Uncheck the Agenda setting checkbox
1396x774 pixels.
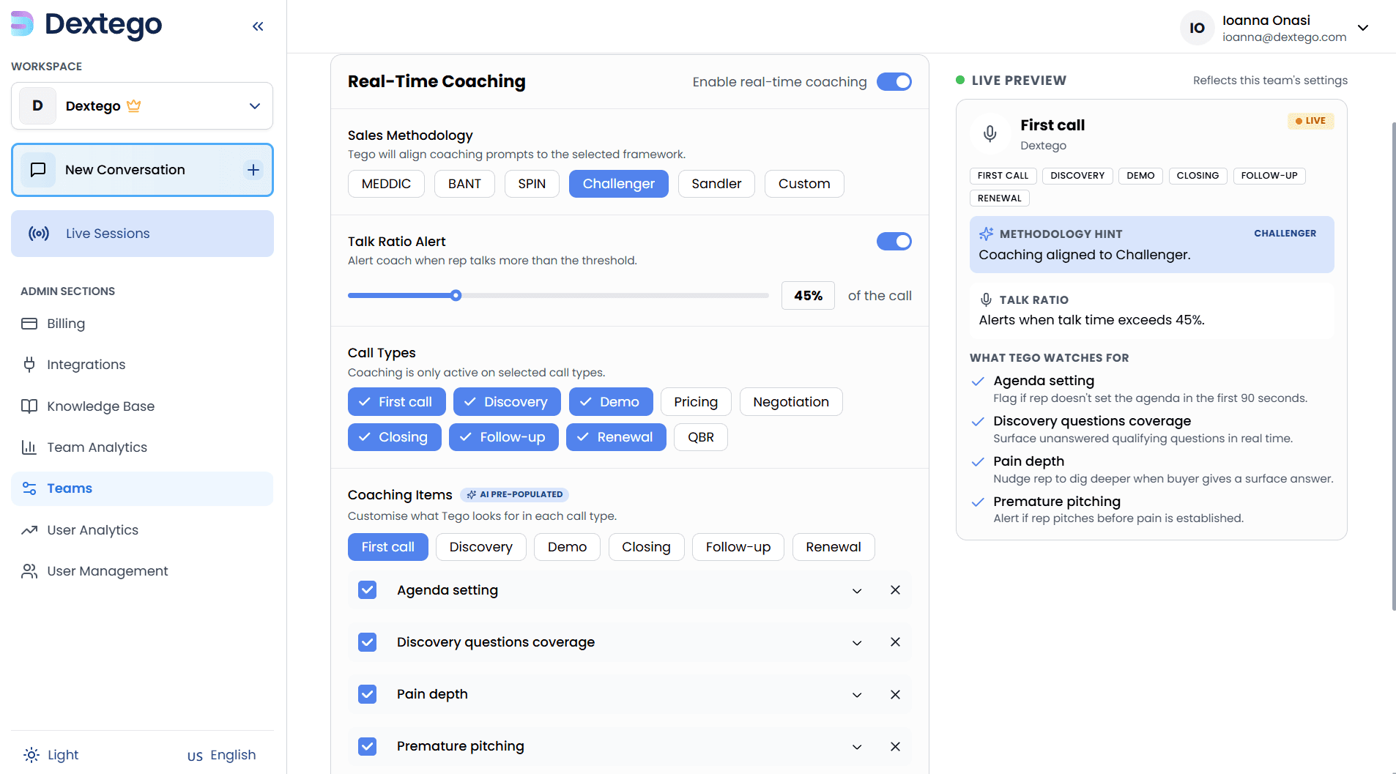[x=368, y=590]
